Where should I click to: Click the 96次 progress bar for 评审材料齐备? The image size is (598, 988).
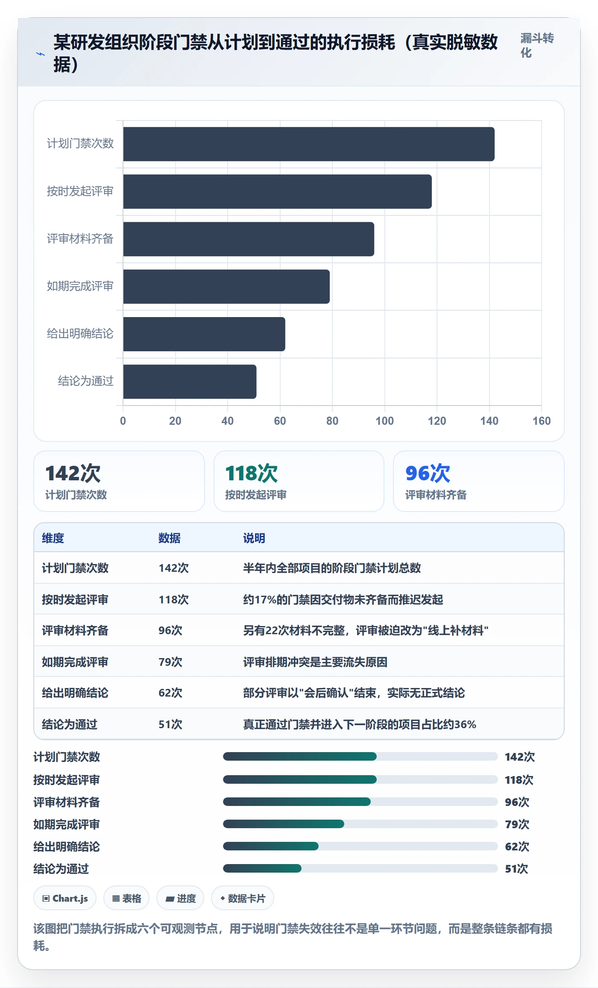pyautogui.click(x=360, y=802)
